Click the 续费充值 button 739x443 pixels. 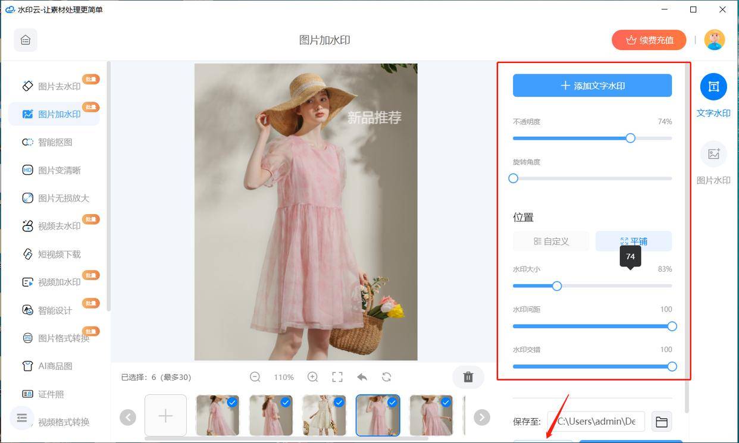click(x=649, y=40)
